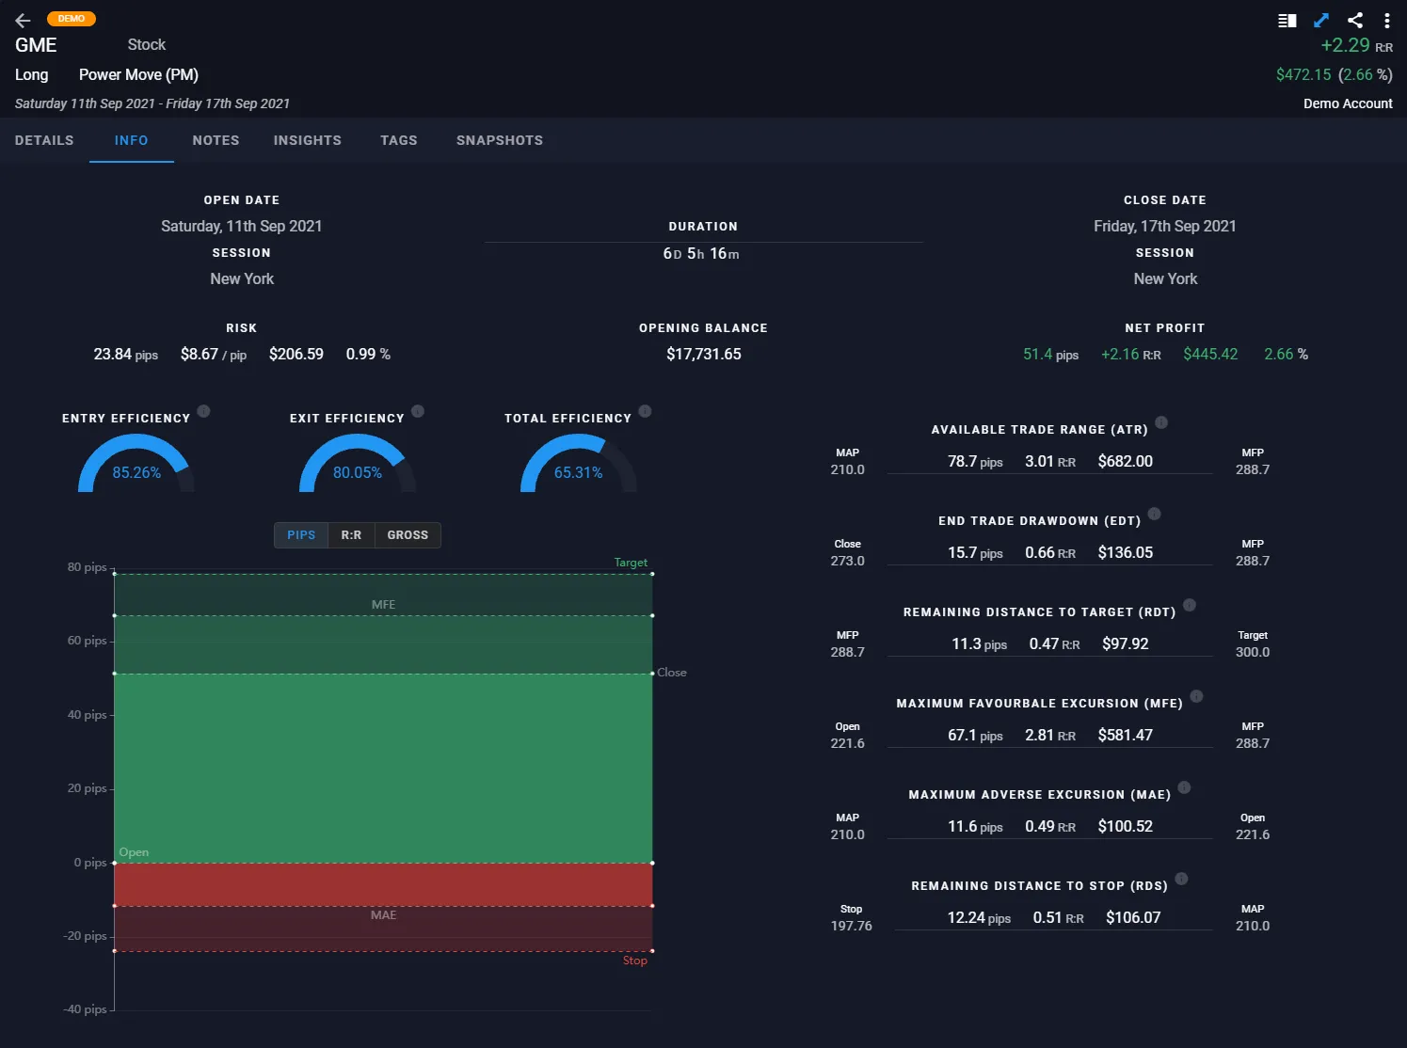Share this GME trade
Image resolution: width=1407 pixels, height=1048 pixels.
click(1355, 20)
